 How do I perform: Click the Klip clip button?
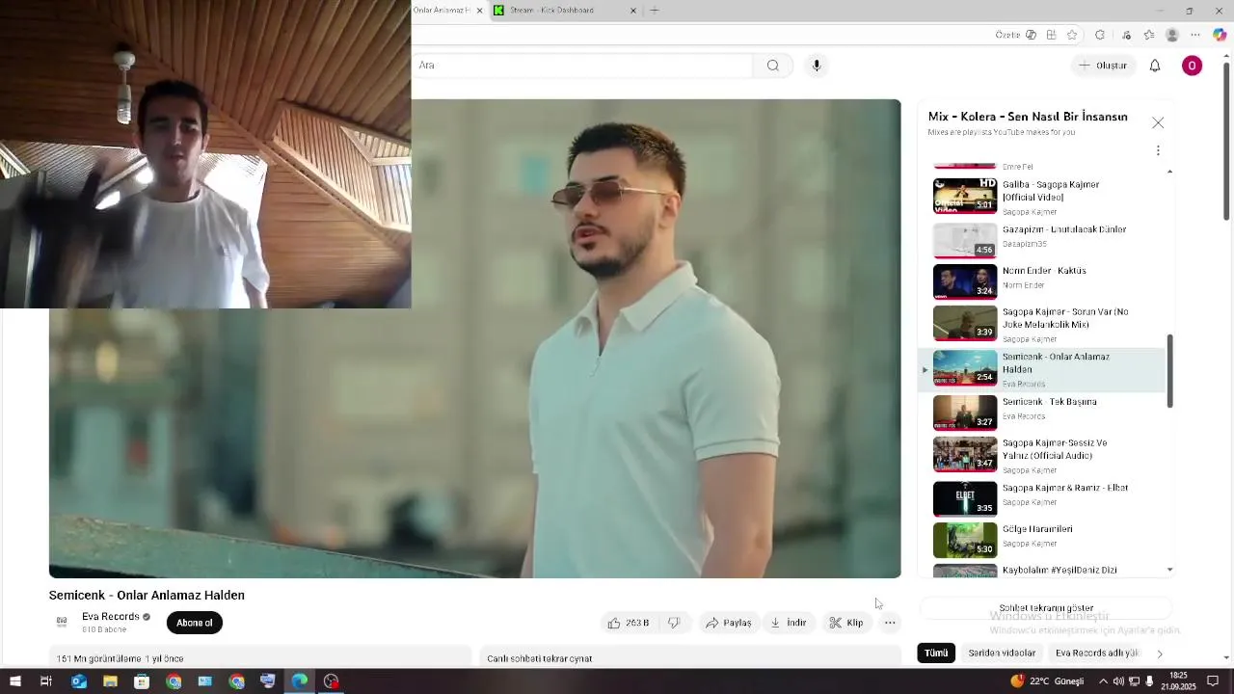coord(846,623)
